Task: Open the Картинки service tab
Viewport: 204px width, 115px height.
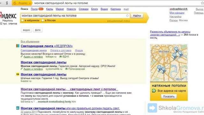Action: 116,9
